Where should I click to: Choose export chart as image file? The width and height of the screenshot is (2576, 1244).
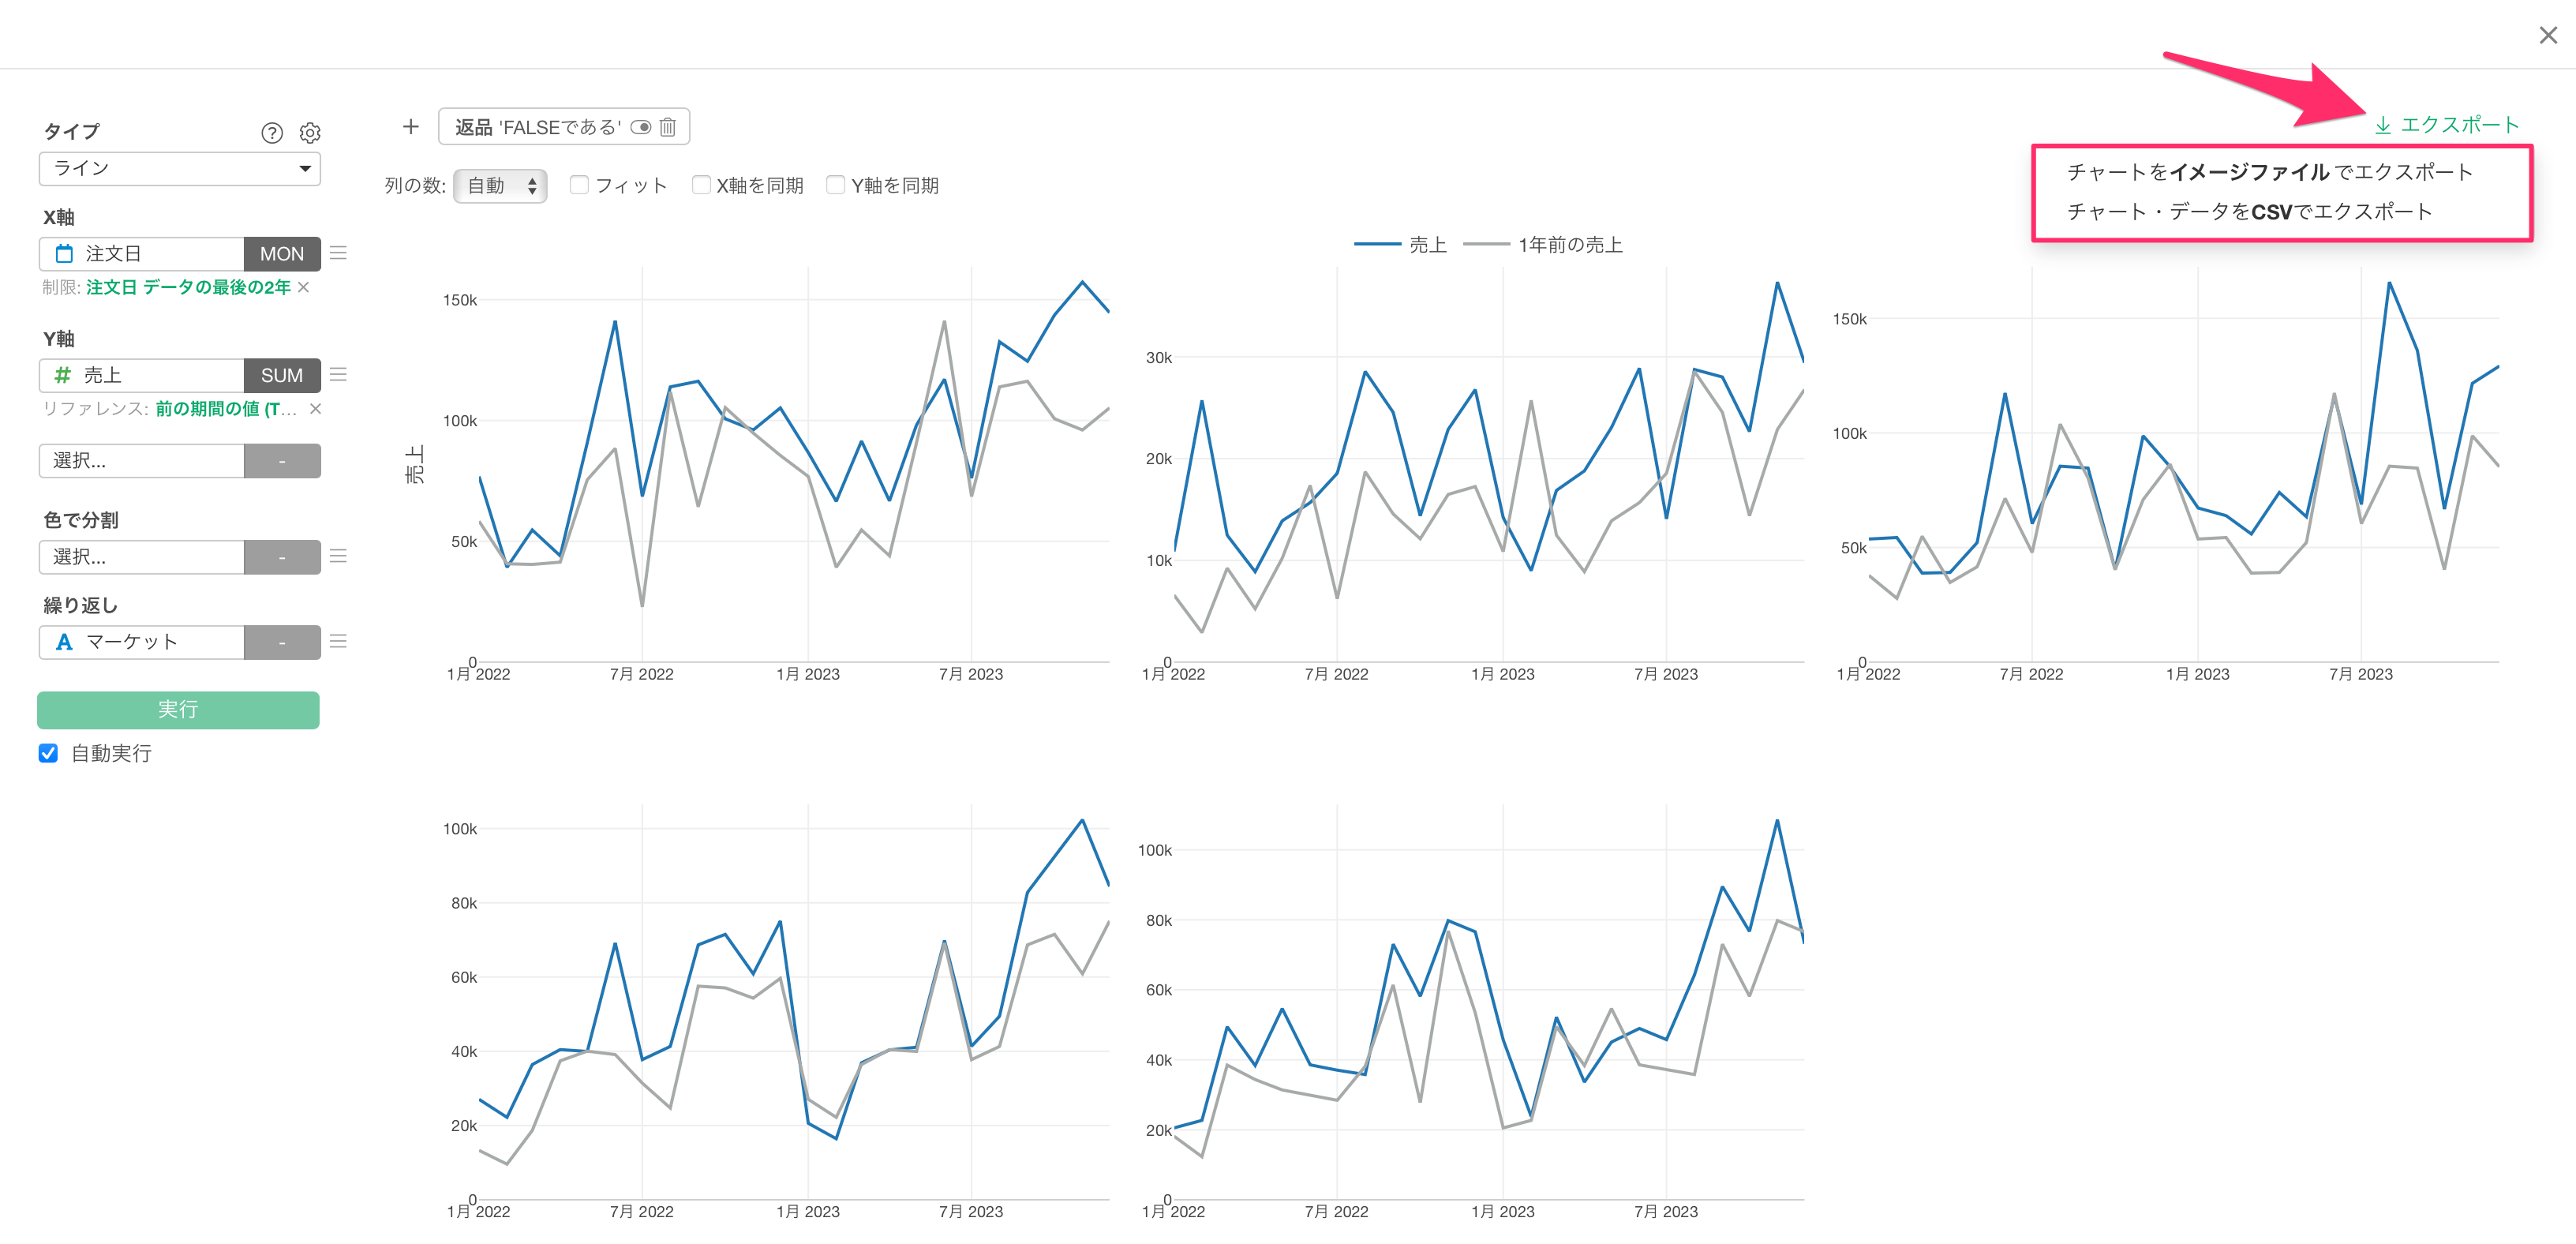(x=2269, y=172)
